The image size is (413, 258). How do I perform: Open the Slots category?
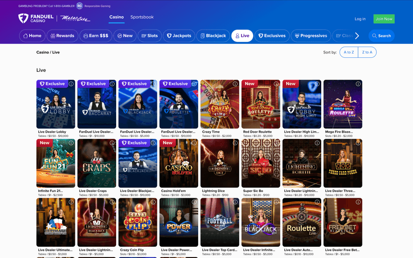point(150,35)
